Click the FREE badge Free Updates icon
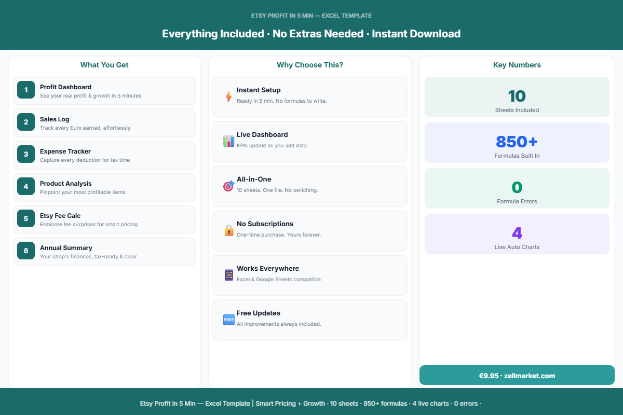This screenshot has height=415, width=623. click(228, 320)
